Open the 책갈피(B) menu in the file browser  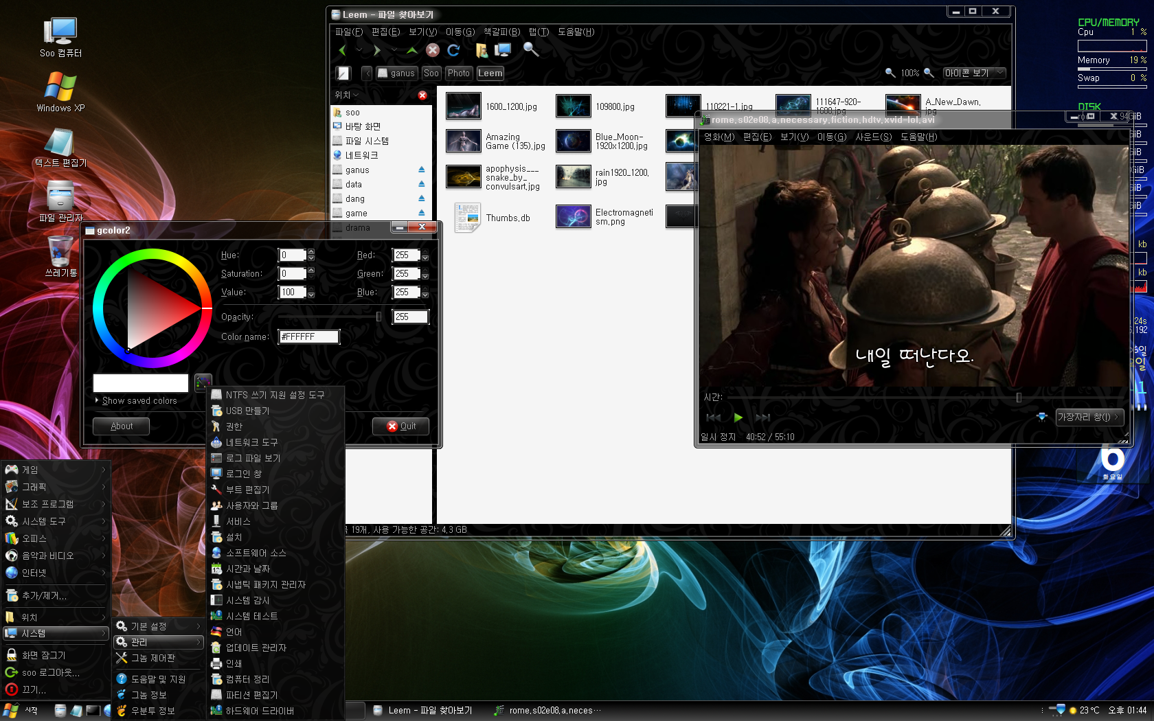[x=501, y=32]
